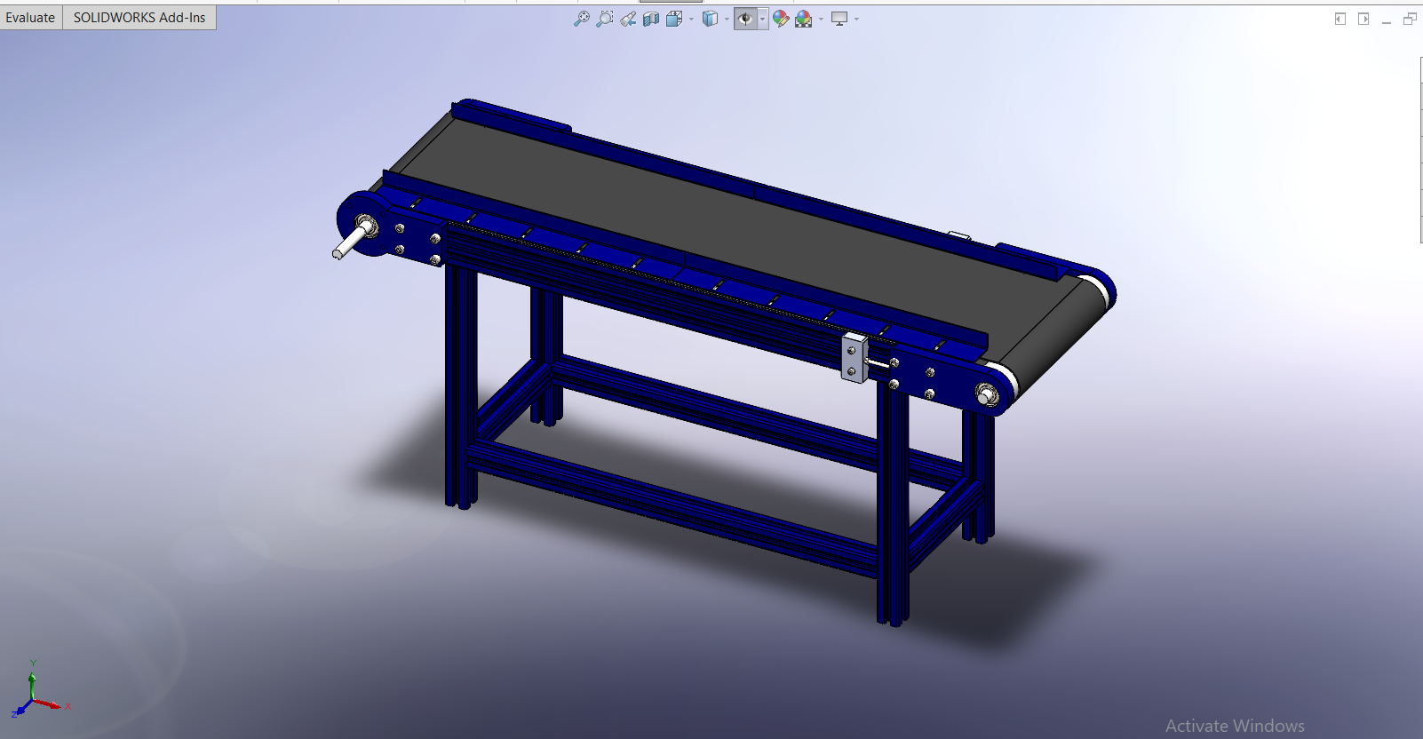Click the Display Style cube icon

(x=710, y=19)
